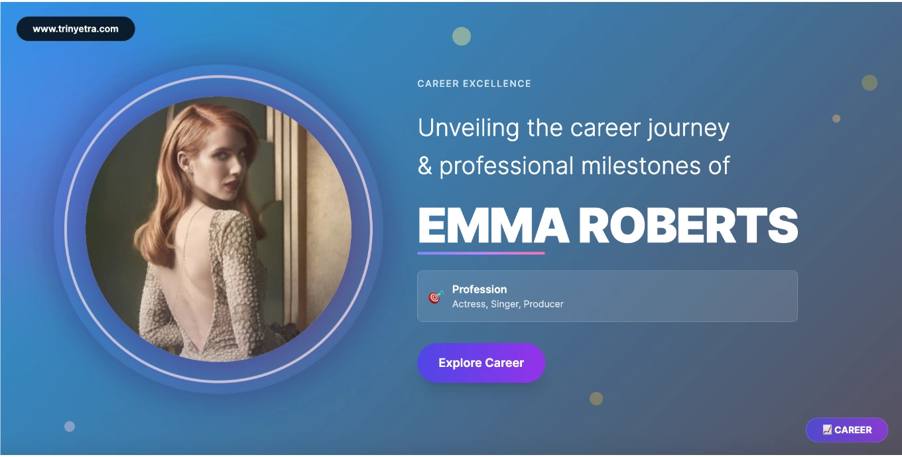Screen dimensions: 902x457
Task: Click the light gray dot in the bottom left corner
Action: pos(68,427)
